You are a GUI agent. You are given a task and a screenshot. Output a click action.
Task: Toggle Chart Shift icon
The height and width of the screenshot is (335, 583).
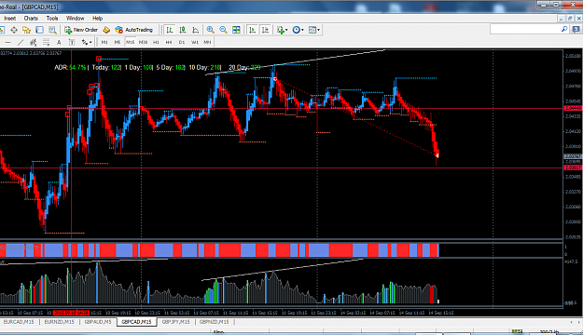(x=265, y=30)
